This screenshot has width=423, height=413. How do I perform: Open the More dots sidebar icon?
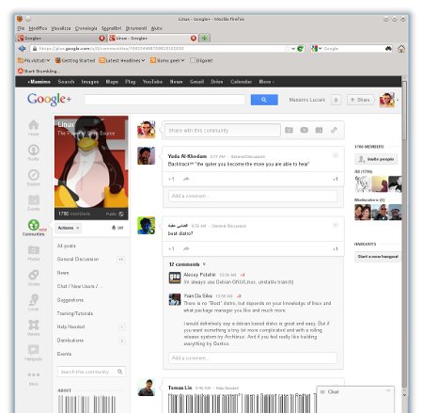(33, 374)
